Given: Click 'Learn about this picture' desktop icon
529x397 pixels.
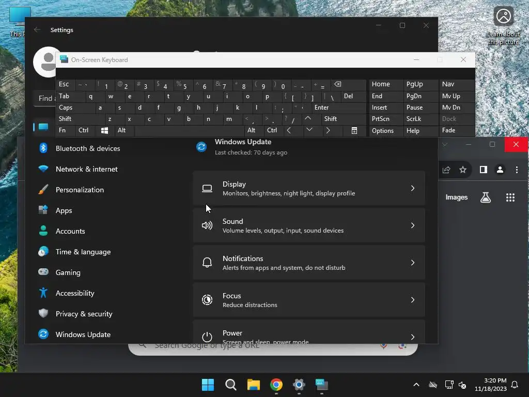Looking at the screenshot, I should coord(503,26).
